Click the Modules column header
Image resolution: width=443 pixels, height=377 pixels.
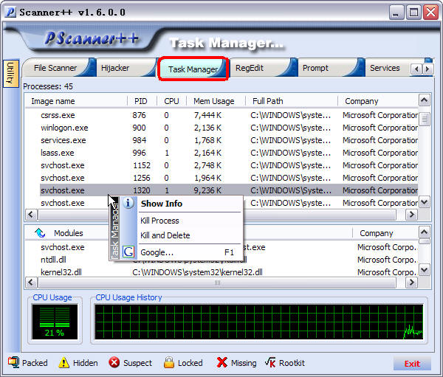tap(69, 233)
